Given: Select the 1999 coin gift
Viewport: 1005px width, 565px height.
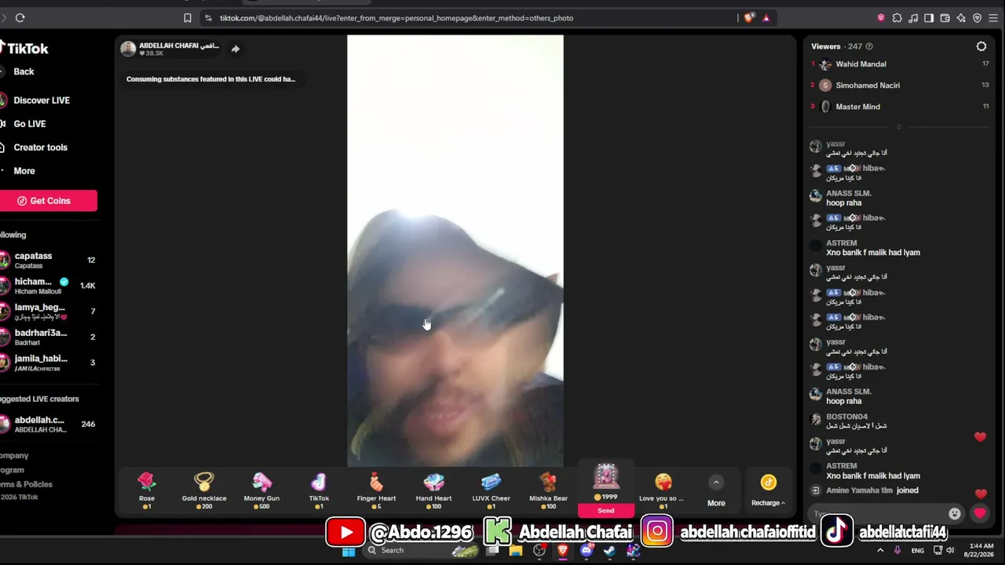Looking at the screenshot, I should (x=605, y=480).
